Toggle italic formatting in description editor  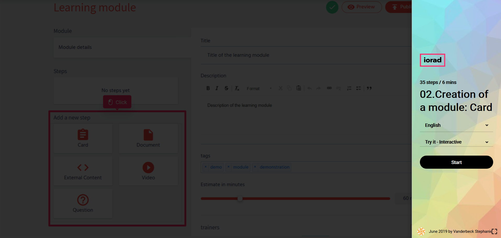point(217,88)
